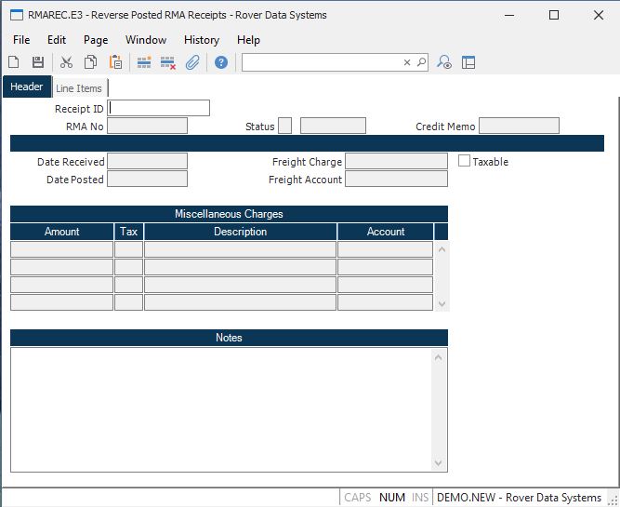
Task: Click the Delete row icon
Action: pos(168,62)
